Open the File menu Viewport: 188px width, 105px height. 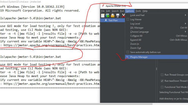tap(103, 11)
